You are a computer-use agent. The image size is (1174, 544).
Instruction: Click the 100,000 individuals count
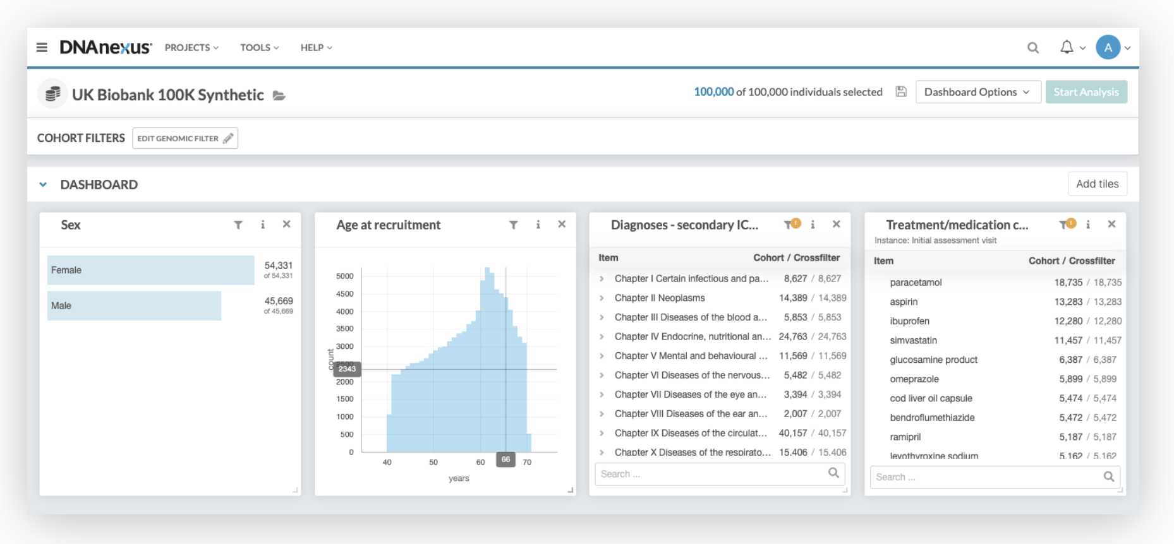coord(714,92)
